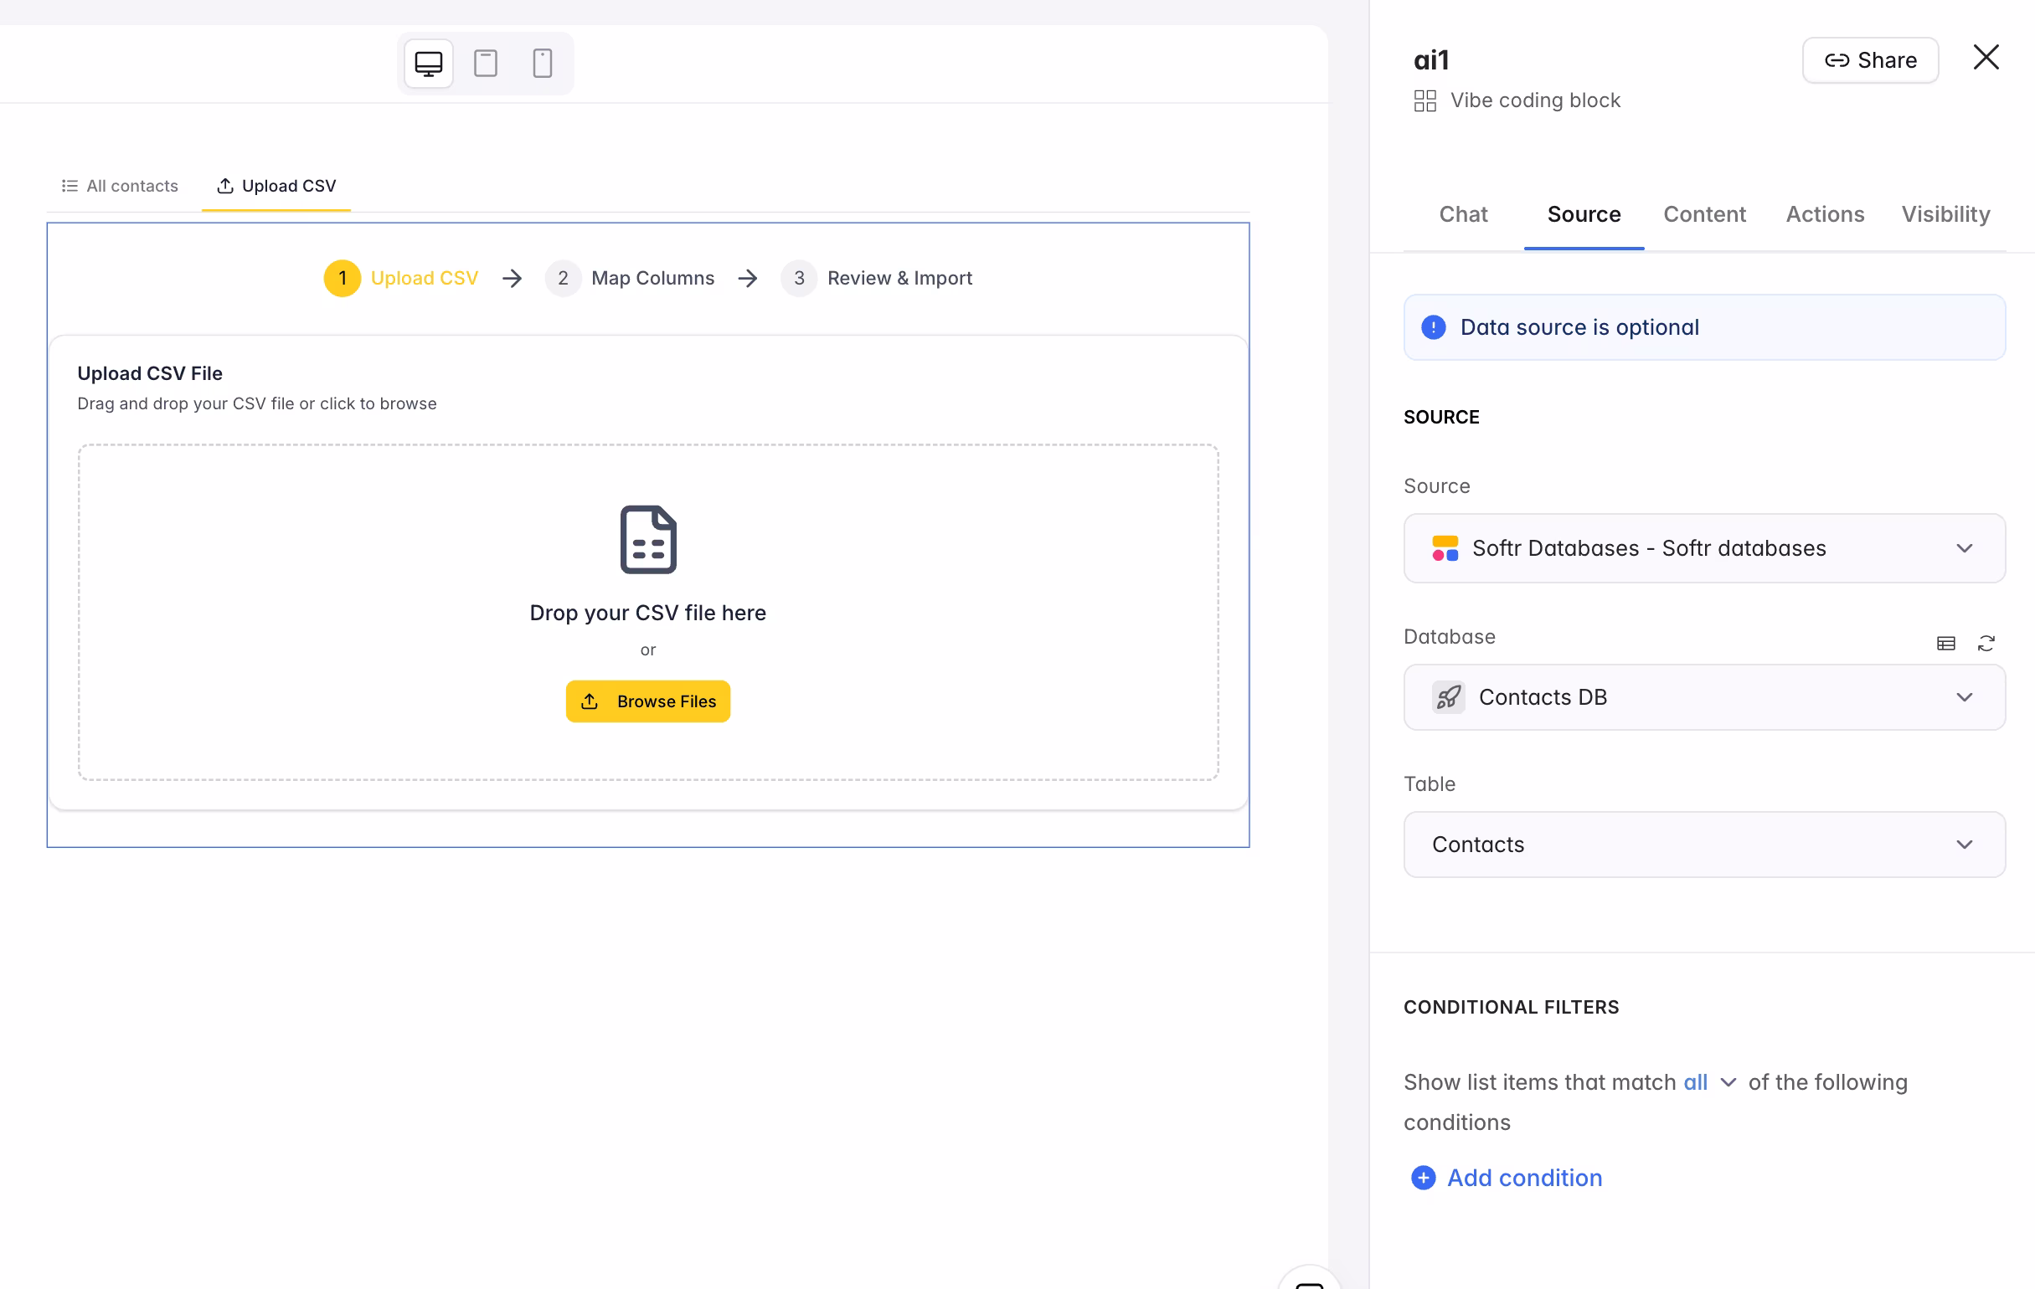Switch to desktop preview mode

pos(428,63)
